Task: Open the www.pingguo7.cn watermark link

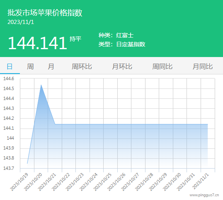Action: tap(204, 195)
